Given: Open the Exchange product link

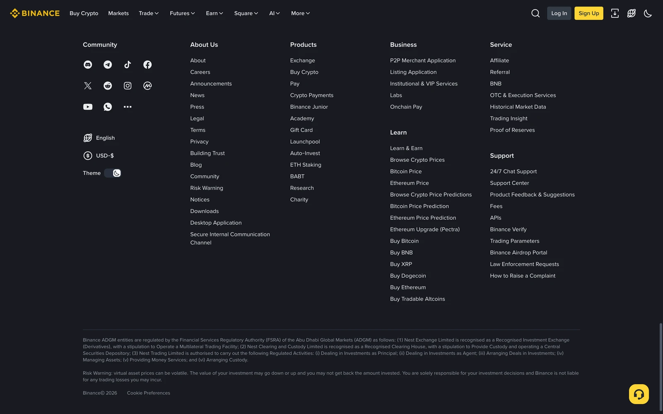Looking at the screenshot, I should (302, 60).
